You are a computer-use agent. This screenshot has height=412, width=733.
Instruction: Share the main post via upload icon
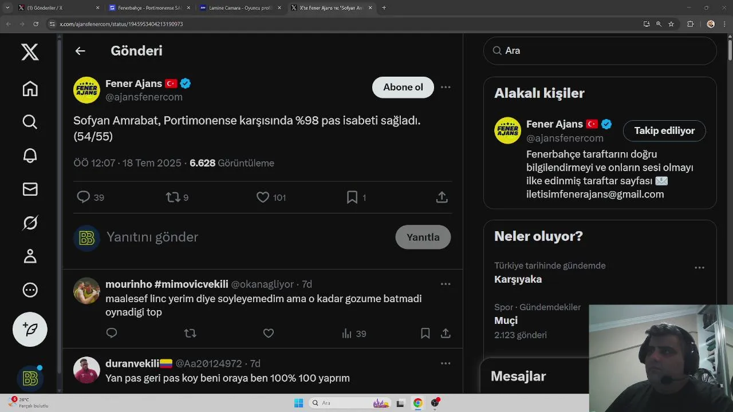click(442, 197)
